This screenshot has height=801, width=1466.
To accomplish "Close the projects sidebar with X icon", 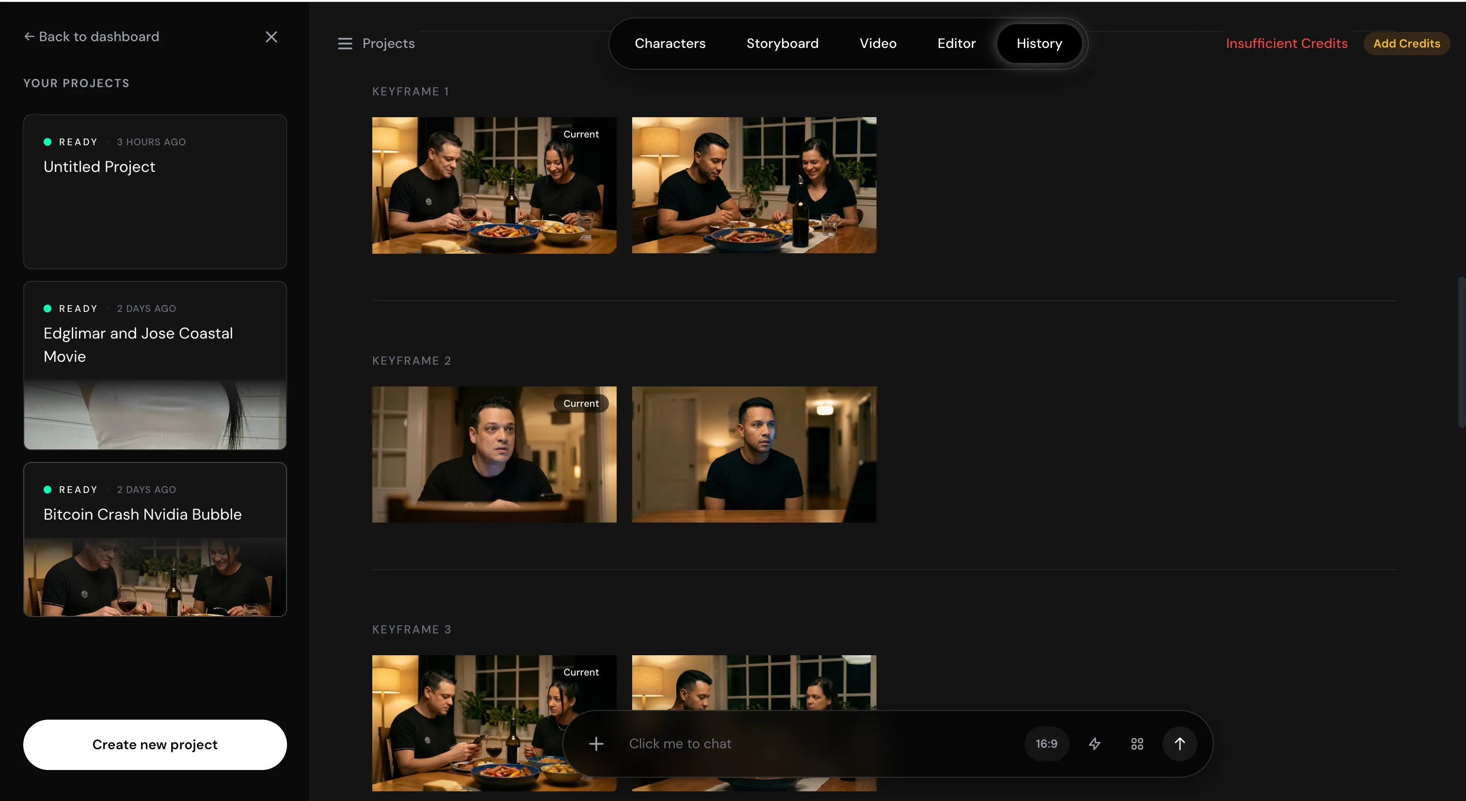I will (x=271, y=37).
